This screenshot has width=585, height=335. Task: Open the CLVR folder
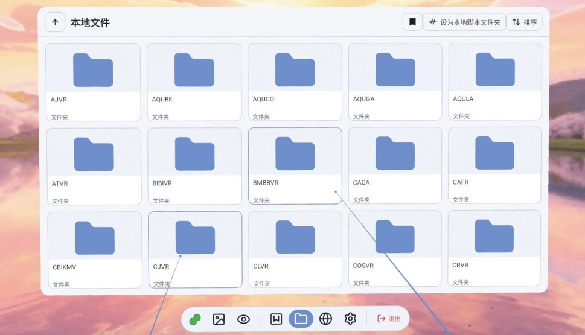tap(295, 249)
